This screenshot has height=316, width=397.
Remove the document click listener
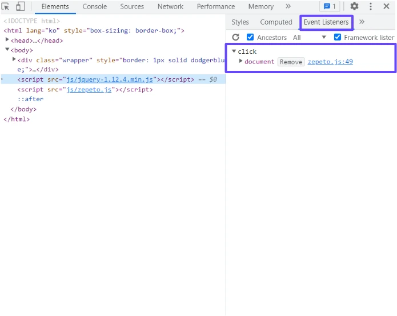[291, 62]
